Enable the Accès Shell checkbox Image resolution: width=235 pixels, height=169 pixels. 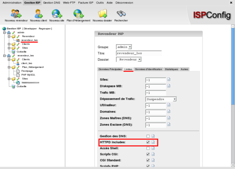pos(148,148)
